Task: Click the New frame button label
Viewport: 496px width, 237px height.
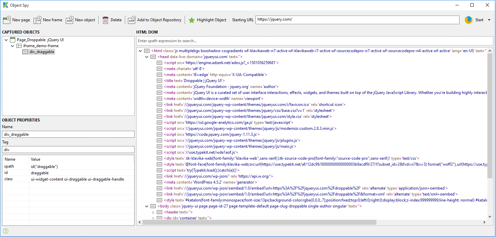Action: click(x=52, y=20)
